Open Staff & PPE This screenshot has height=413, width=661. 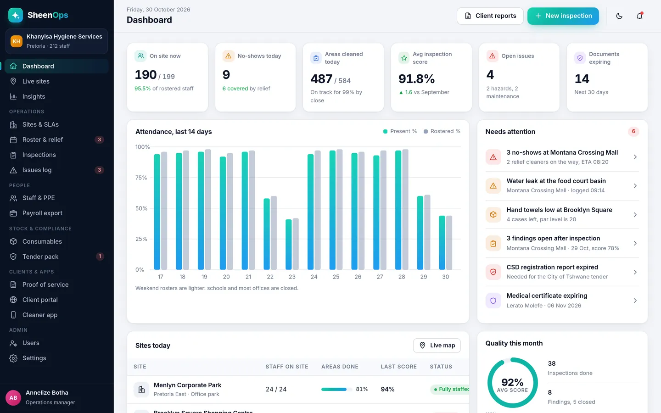tap(57, 198)
